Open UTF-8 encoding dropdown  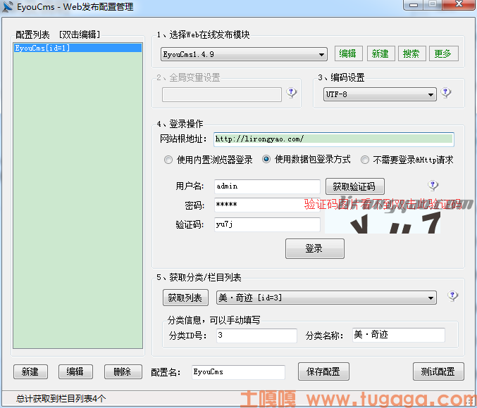(x=380, y=94)
